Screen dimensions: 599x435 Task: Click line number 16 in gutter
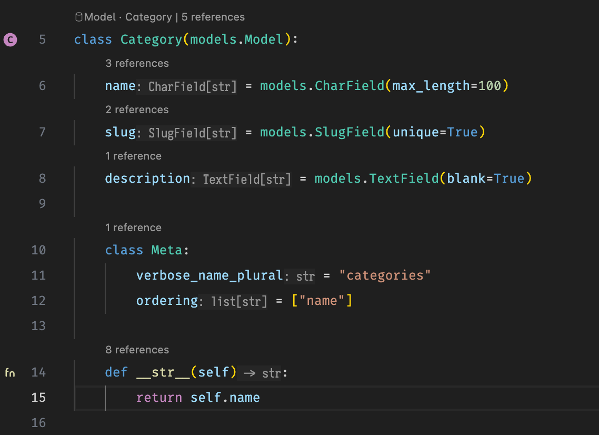pos(38,423)
